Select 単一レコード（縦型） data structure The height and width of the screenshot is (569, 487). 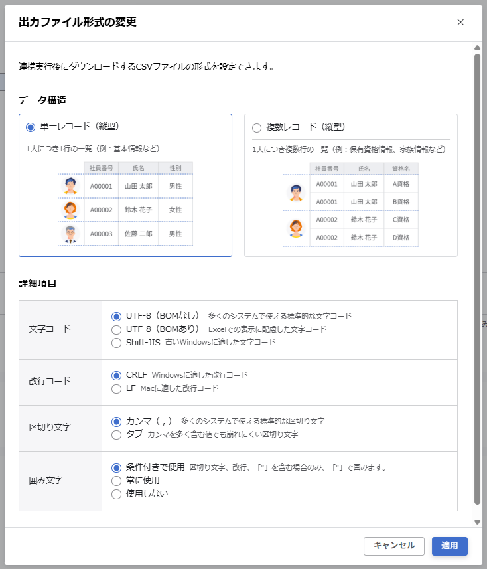pos(31,127)
